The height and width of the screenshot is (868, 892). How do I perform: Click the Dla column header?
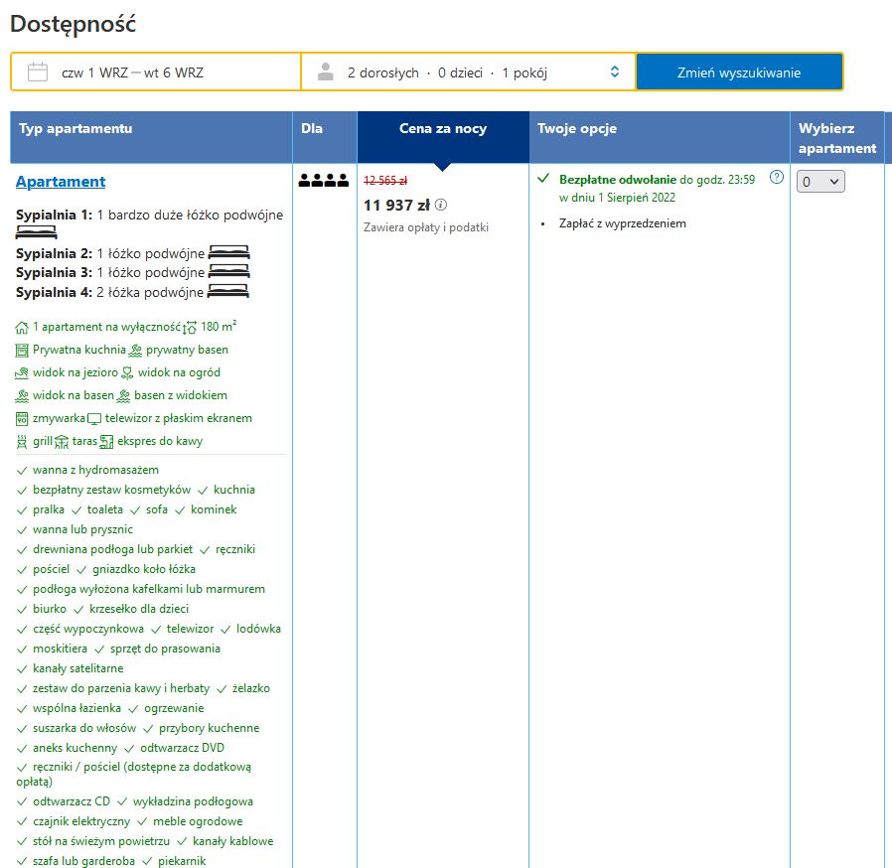(x=325, y=136)
